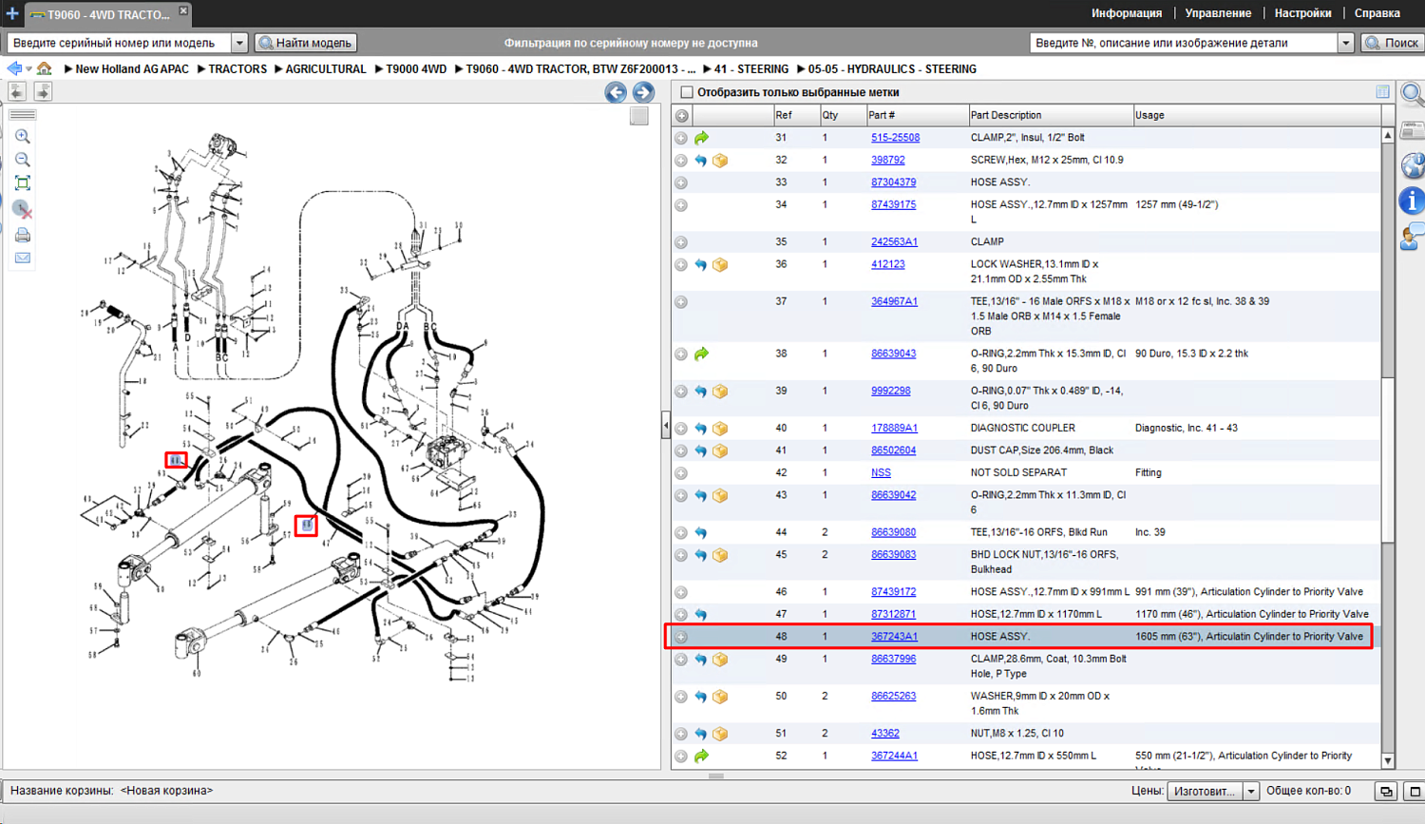Open the NSS link for Ref 42

coord(881,473)
